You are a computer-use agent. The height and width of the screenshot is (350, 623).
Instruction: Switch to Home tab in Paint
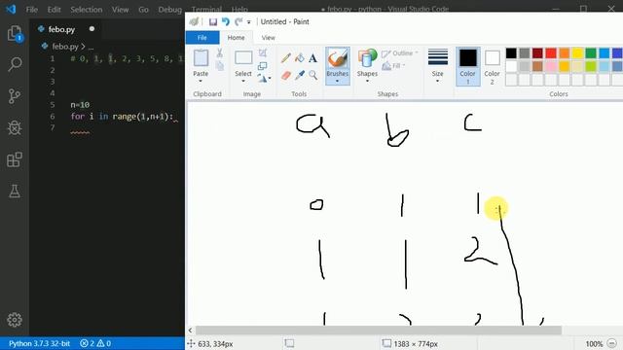point(236,38)
